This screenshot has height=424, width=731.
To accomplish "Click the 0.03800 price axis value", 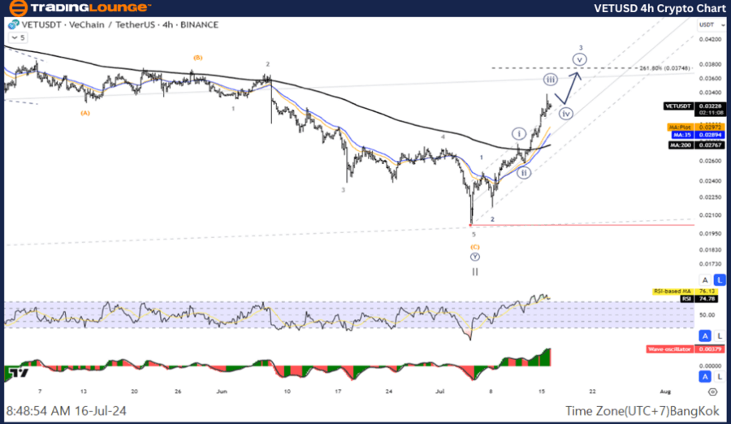I will 710,65.
